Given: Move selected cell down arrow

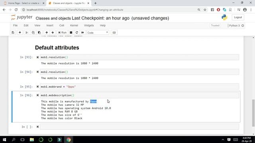Looking at the screenshot, I should 53,33.
